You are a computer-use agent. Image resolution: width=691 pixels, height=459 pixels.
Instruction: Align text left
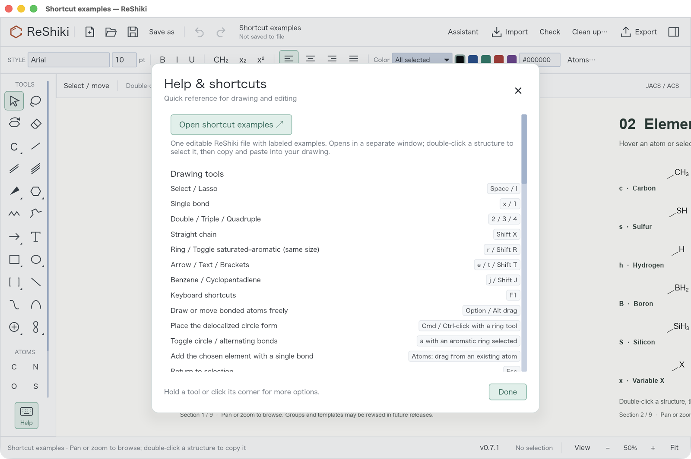tap(289, 59)
